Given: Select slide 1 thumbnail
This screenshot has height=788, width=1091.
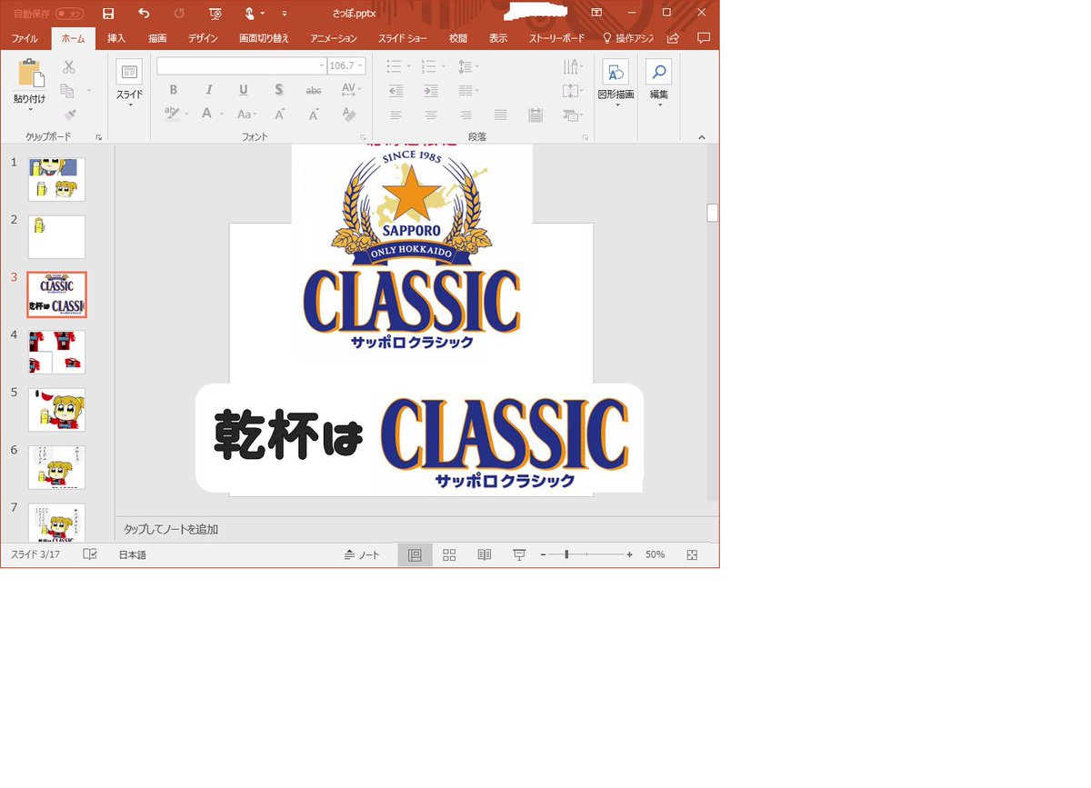Looking at the screenshot, I should [x=56, y=179].
